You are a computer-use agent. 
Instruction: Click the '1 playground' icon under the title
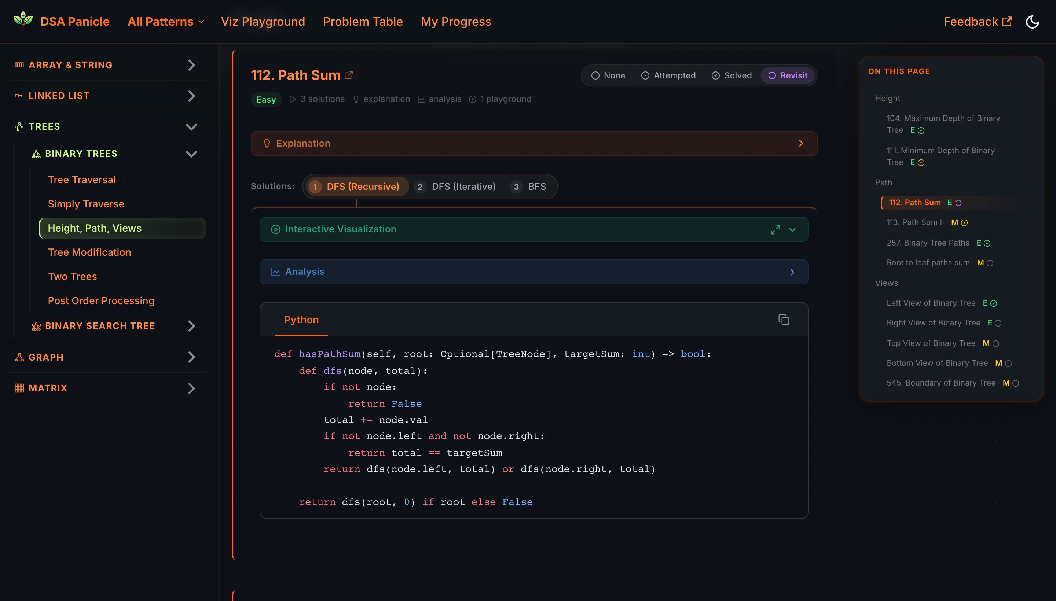coord(473,99)
